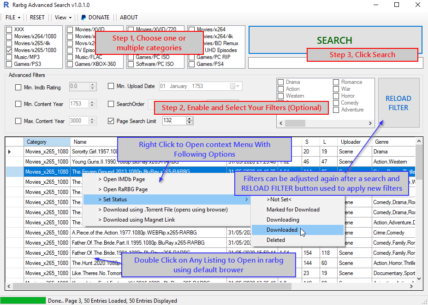Set status to Downloading

tap(297, 220)
